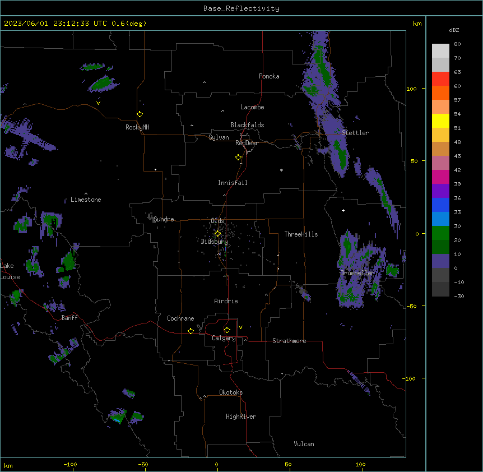Pick the magenta swatch in the legend

(440, 177)
